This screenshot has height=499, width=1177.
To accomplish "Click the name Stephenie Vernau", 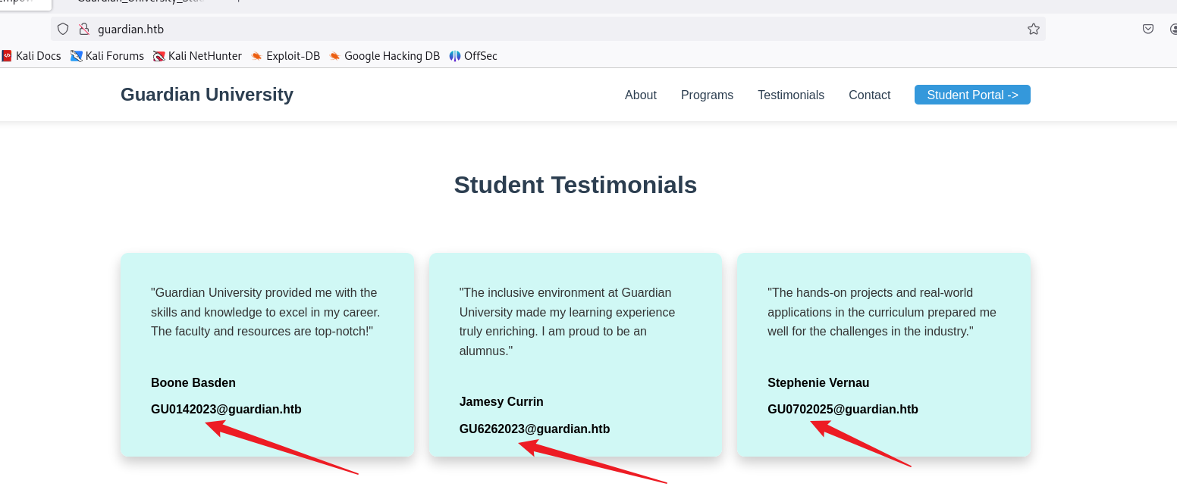I will [x=818, y=382].
